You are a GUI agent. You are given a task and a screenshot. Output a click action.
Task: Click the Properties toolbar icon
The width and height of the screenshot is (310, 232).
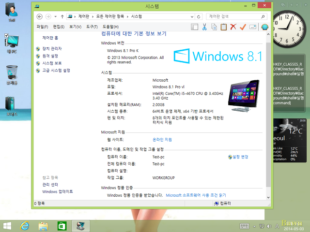253,27
